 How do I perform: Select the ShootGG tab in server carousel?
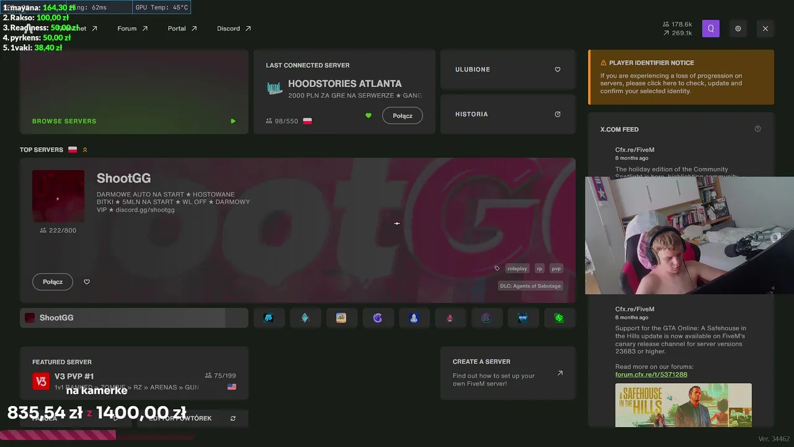134,318
